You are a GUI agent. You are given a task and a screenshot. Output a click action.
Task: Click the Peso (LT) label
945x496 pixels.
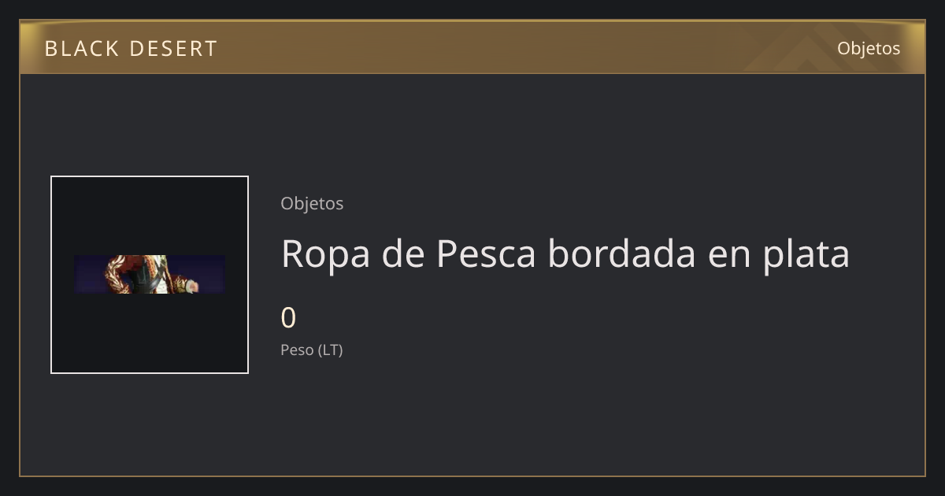click(x=312, y=350)
